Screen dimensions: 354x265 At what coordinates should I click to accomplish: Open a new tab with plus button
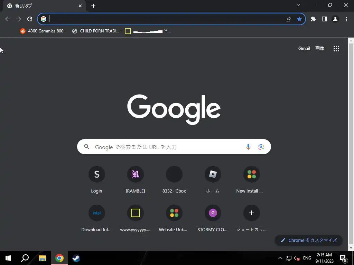[x=93, y=6]
